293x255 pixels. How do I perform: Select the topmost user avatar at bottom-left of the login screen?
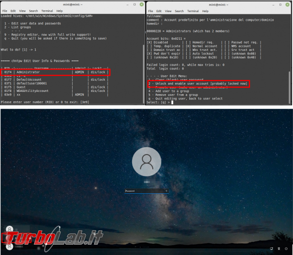[9, 229]
